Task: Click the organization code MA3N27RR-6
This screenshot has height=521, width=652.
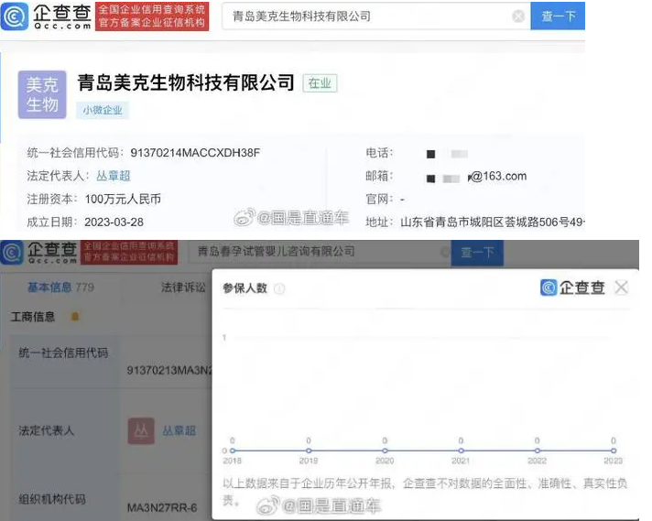Action: point(162,507)
